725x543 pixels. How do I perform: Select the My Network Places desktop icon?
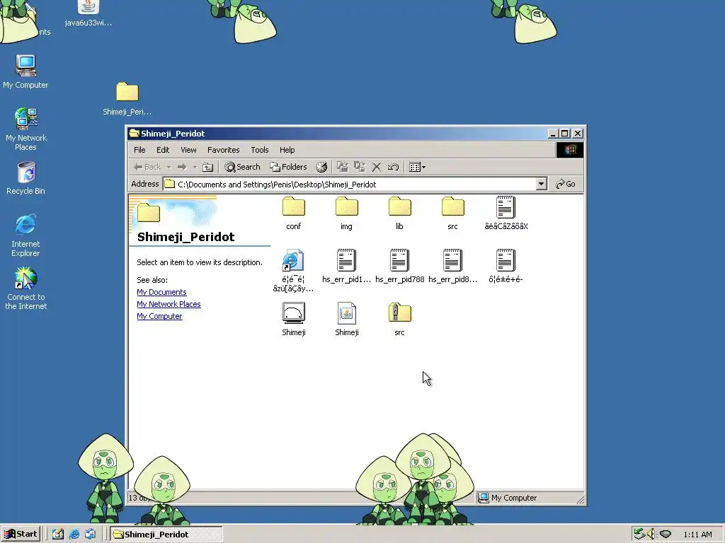[25, 129]
